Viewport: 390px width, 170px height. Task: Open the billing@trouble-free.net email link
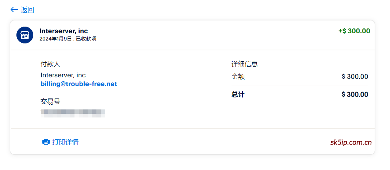(79, 84)
